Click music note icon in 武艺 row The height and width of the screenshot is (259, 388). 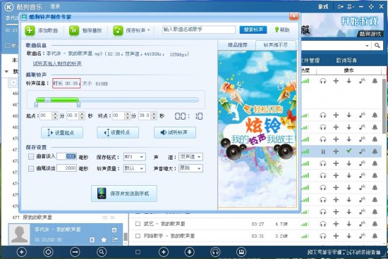pos(362,224)
